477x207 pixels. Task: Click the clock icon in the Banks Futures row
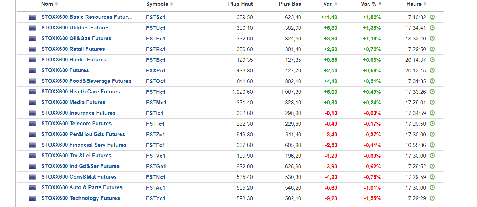(x=432, y=60)
